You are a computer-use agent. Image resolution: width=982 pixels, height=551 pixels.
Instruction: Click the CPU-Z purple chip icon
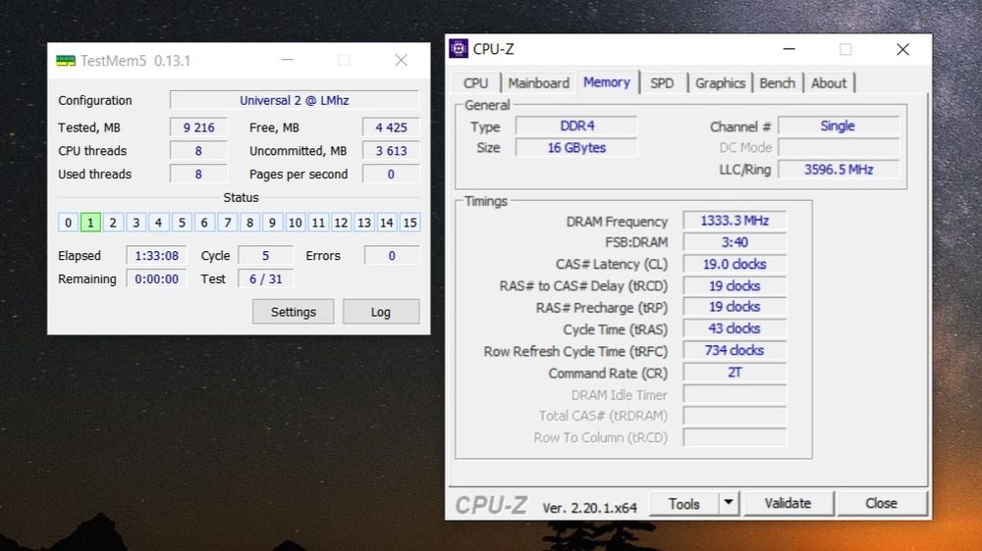[459, 48]
